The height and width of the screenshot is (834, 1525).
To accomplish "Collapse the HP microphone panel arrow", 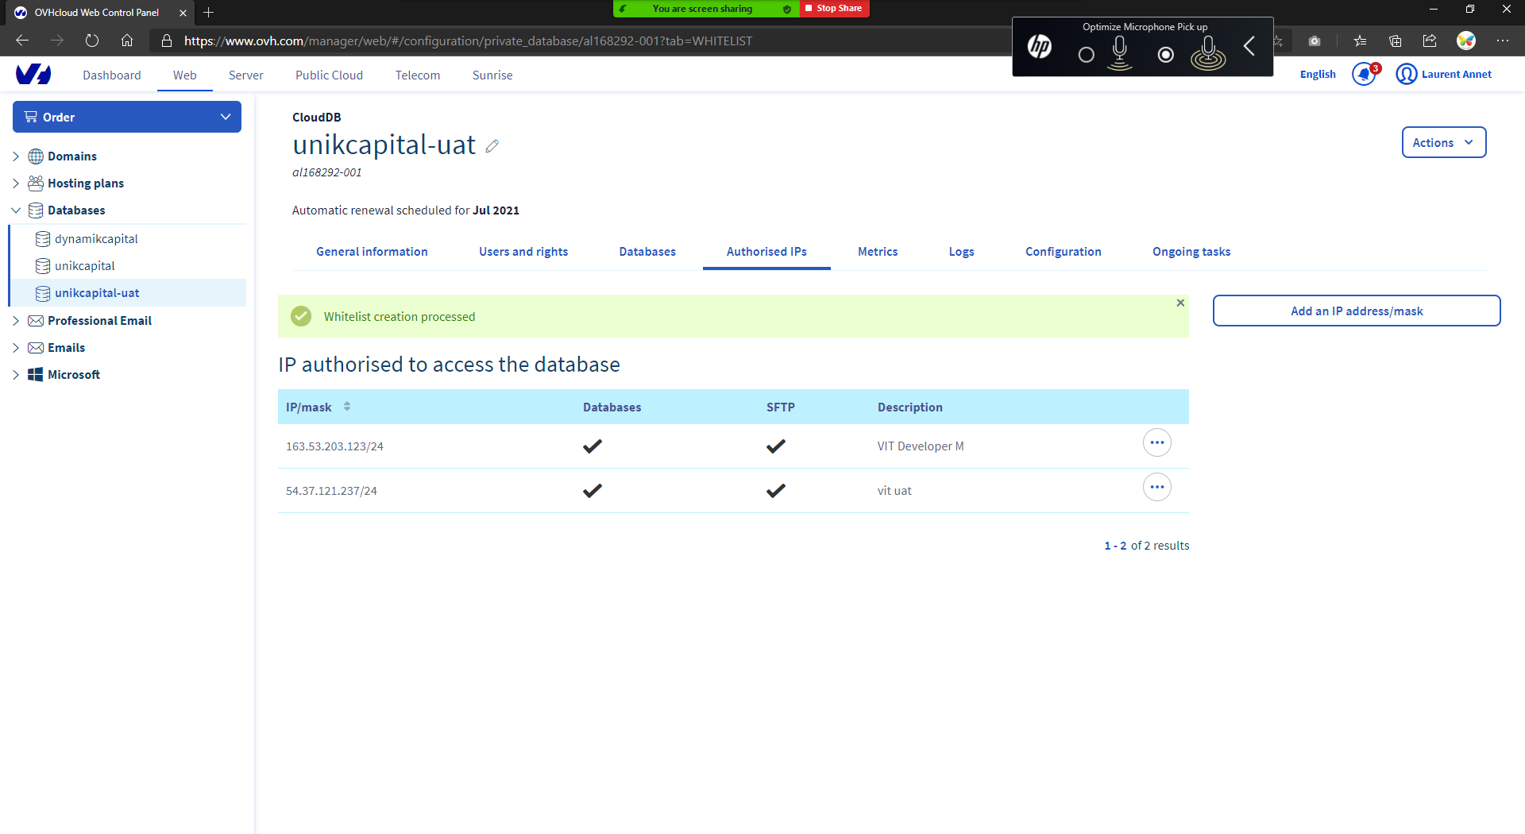I will pyautogui.click(x=1249, y=47).
